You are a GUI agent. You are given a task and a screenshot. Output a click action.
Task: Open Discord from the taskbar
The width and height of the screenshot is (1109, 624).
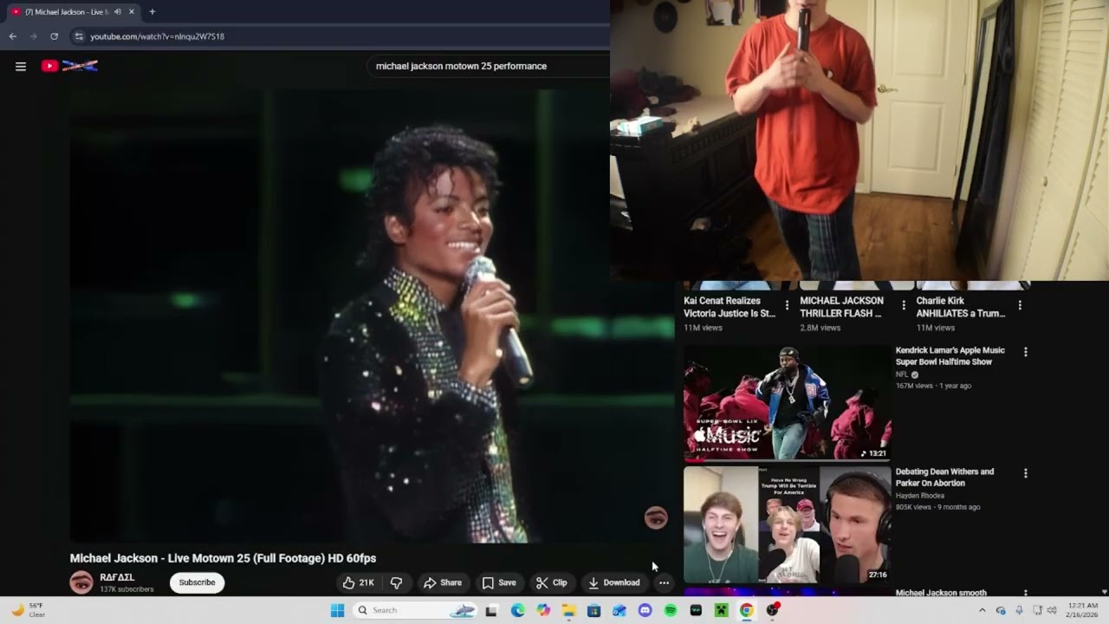[x=645, y=610]
